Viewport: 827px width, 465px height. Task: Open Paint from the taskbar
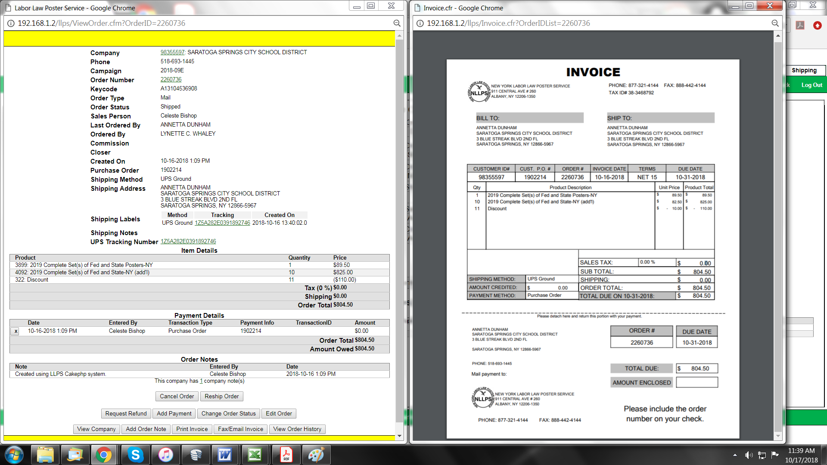316,455
